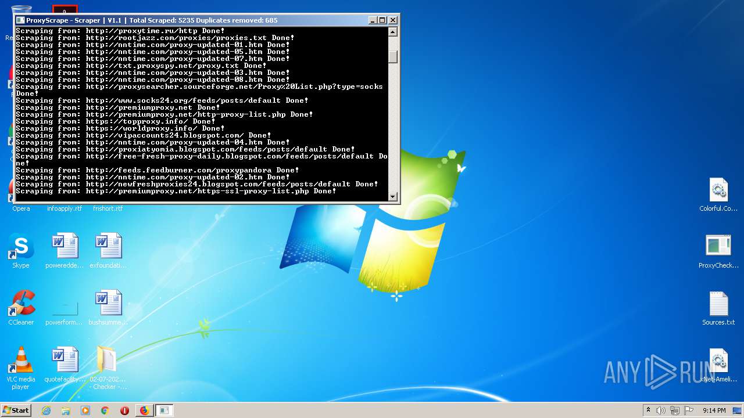
Task: Click the proxytime.ru/http scraping line
Action: (x=120, y=31)
